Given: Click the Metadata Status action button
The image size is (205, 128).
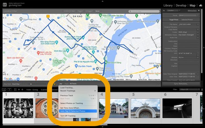Looking at the screenshot, I should pyautogui.click(x=198, y=35).
